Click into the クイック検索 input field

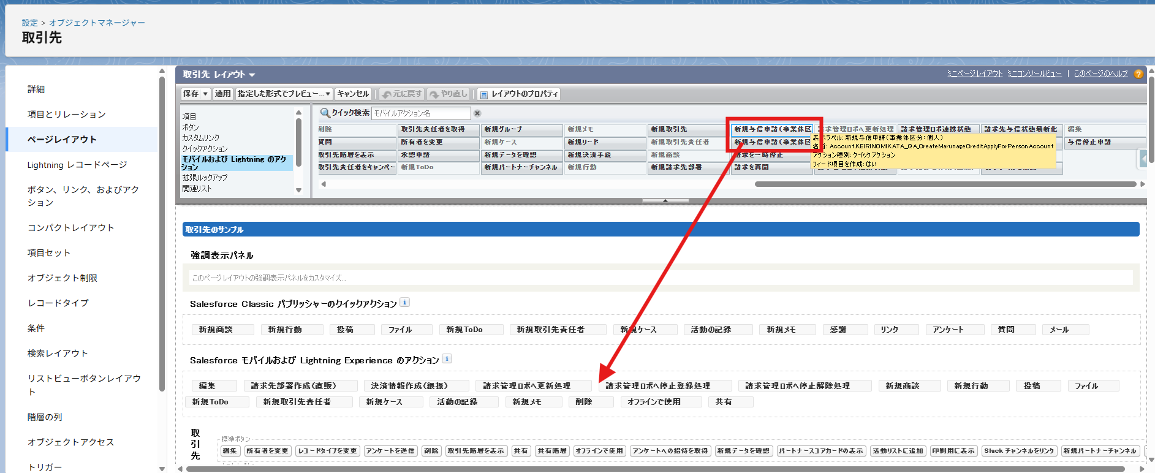421,113
